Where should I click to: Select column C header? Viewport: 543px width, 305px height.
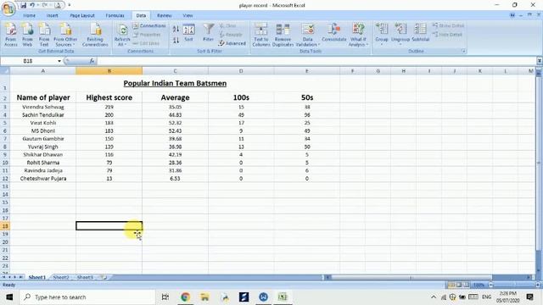[175, 71]
